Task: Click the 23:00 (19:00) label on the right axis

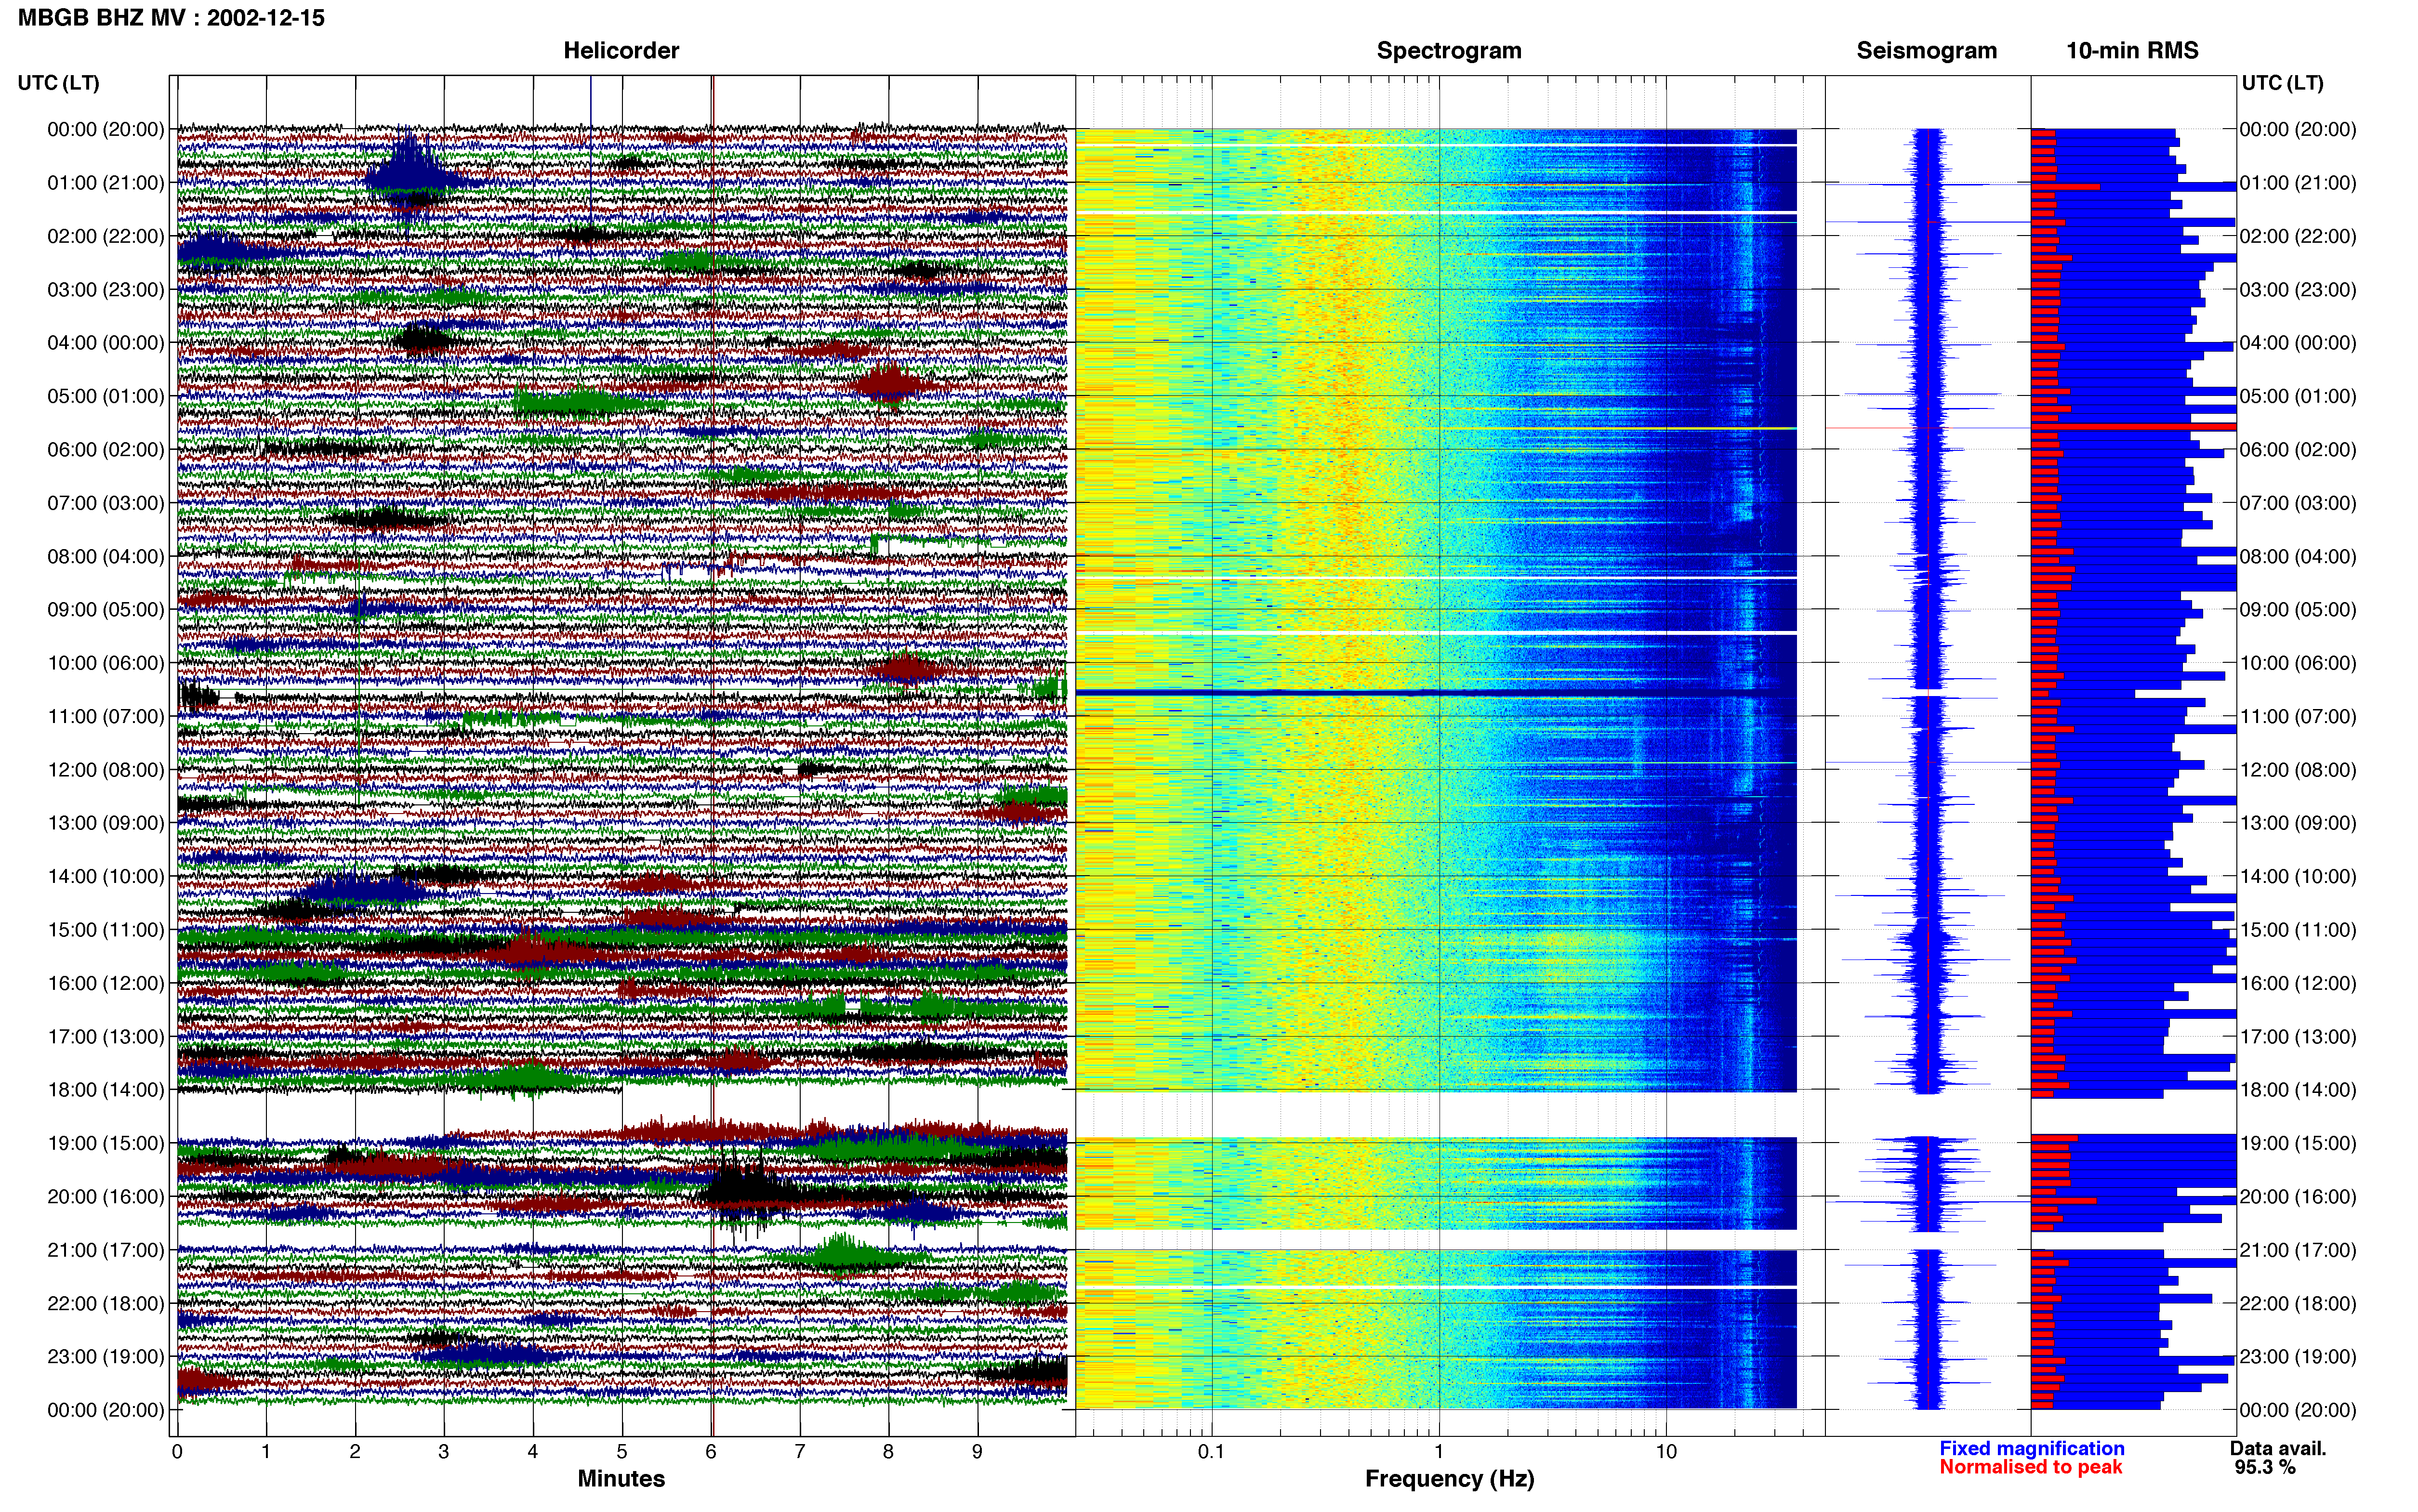Action: 2298,1357
